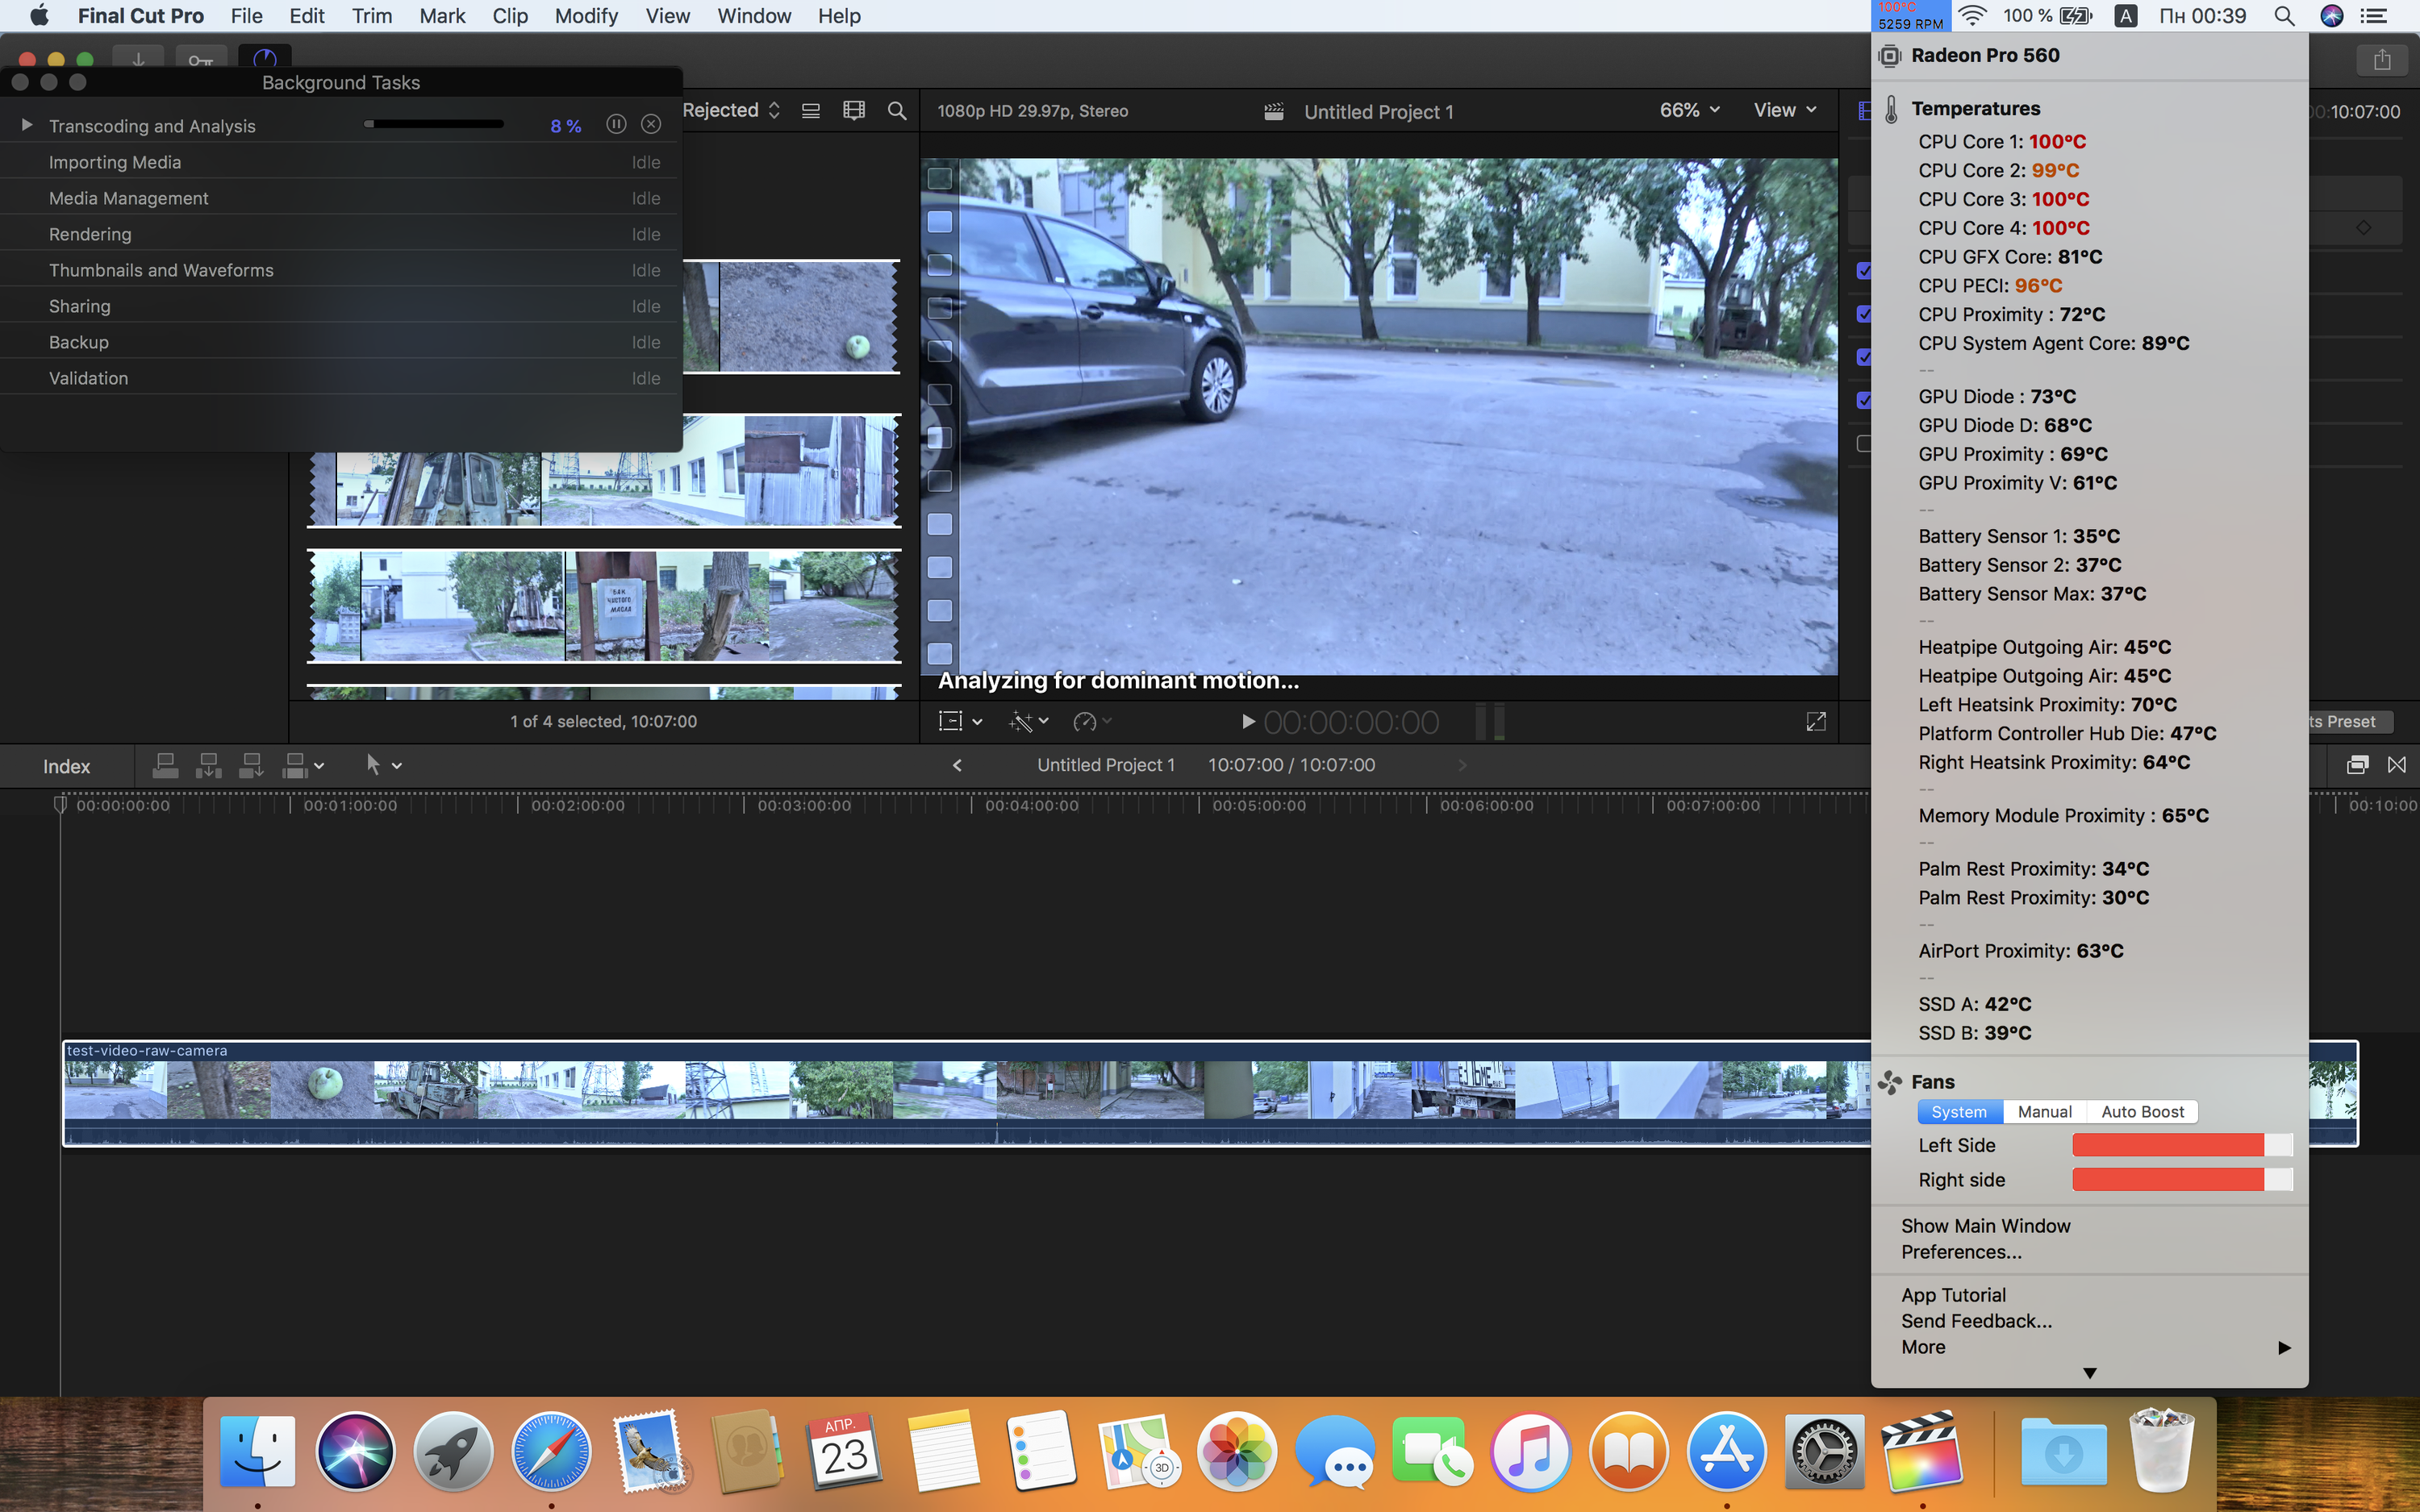Click the timeline Index button
This screenshot has width=2420, height=1512.
(66, 766)
